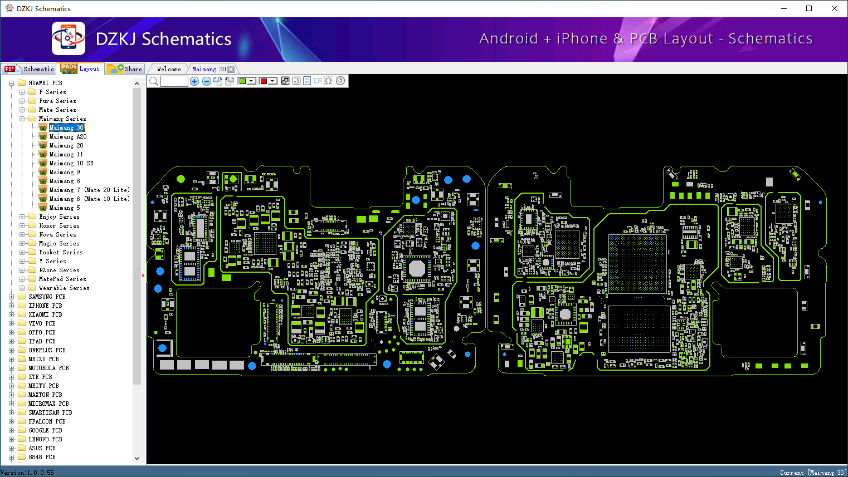Minimize the DZKJ Schematics window

click(x=784, y=8)
